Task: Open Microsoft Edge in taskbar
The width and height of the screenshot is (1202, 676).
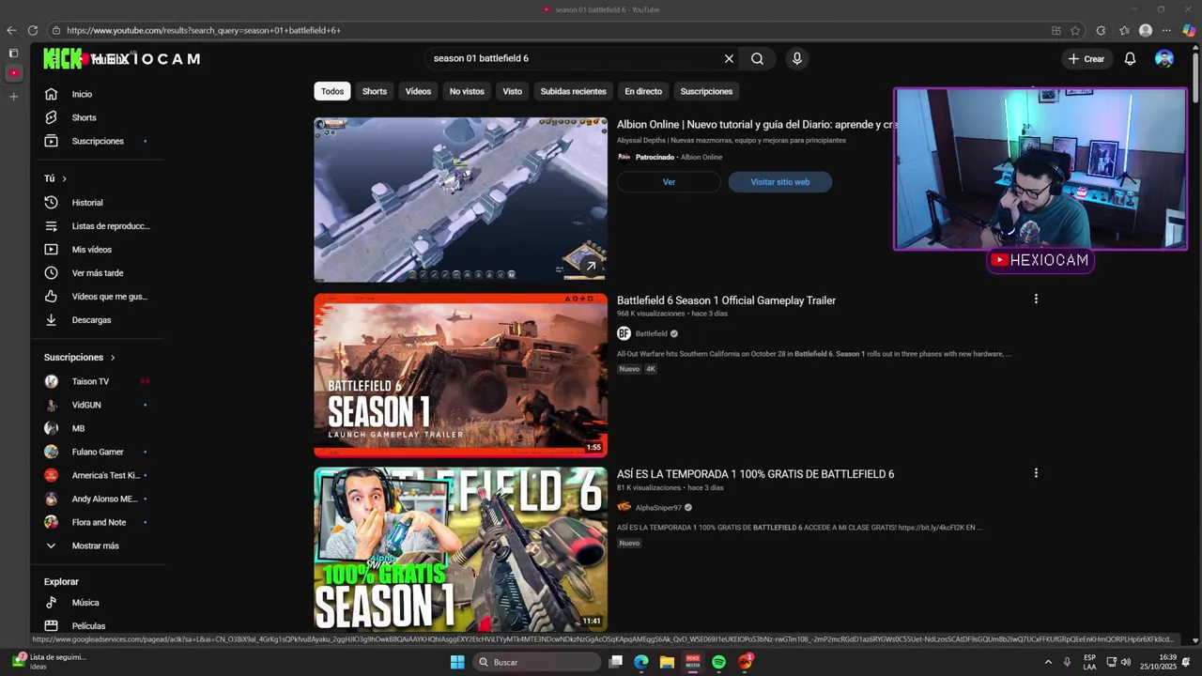Action: (x=641, y=662)
